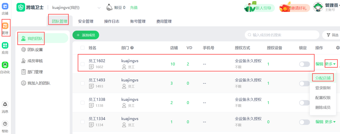Click 编辑 link for 员工1602
The height and width of the screenshot is (134, 340).
[319, 64]
